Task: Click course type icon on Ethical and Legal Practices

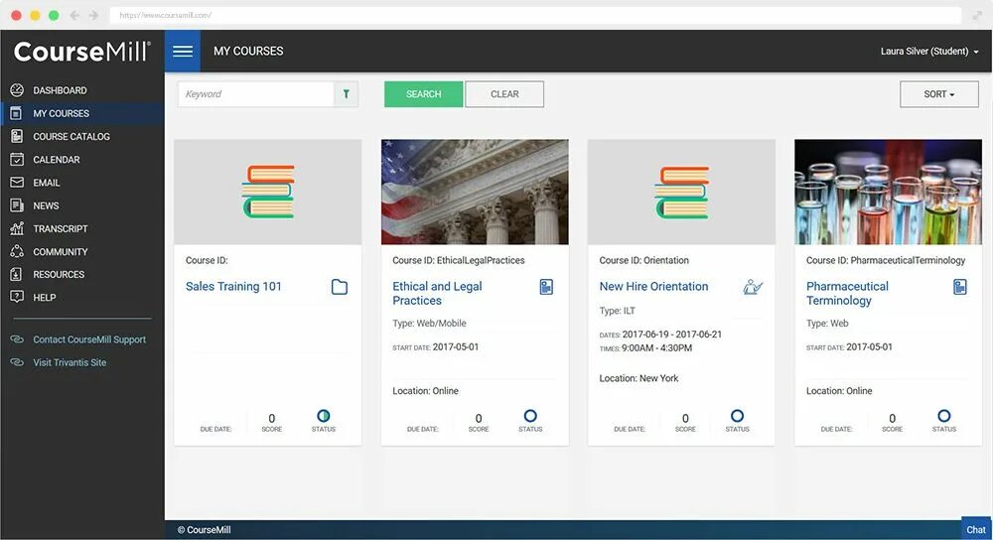Action: click(546, 287)
